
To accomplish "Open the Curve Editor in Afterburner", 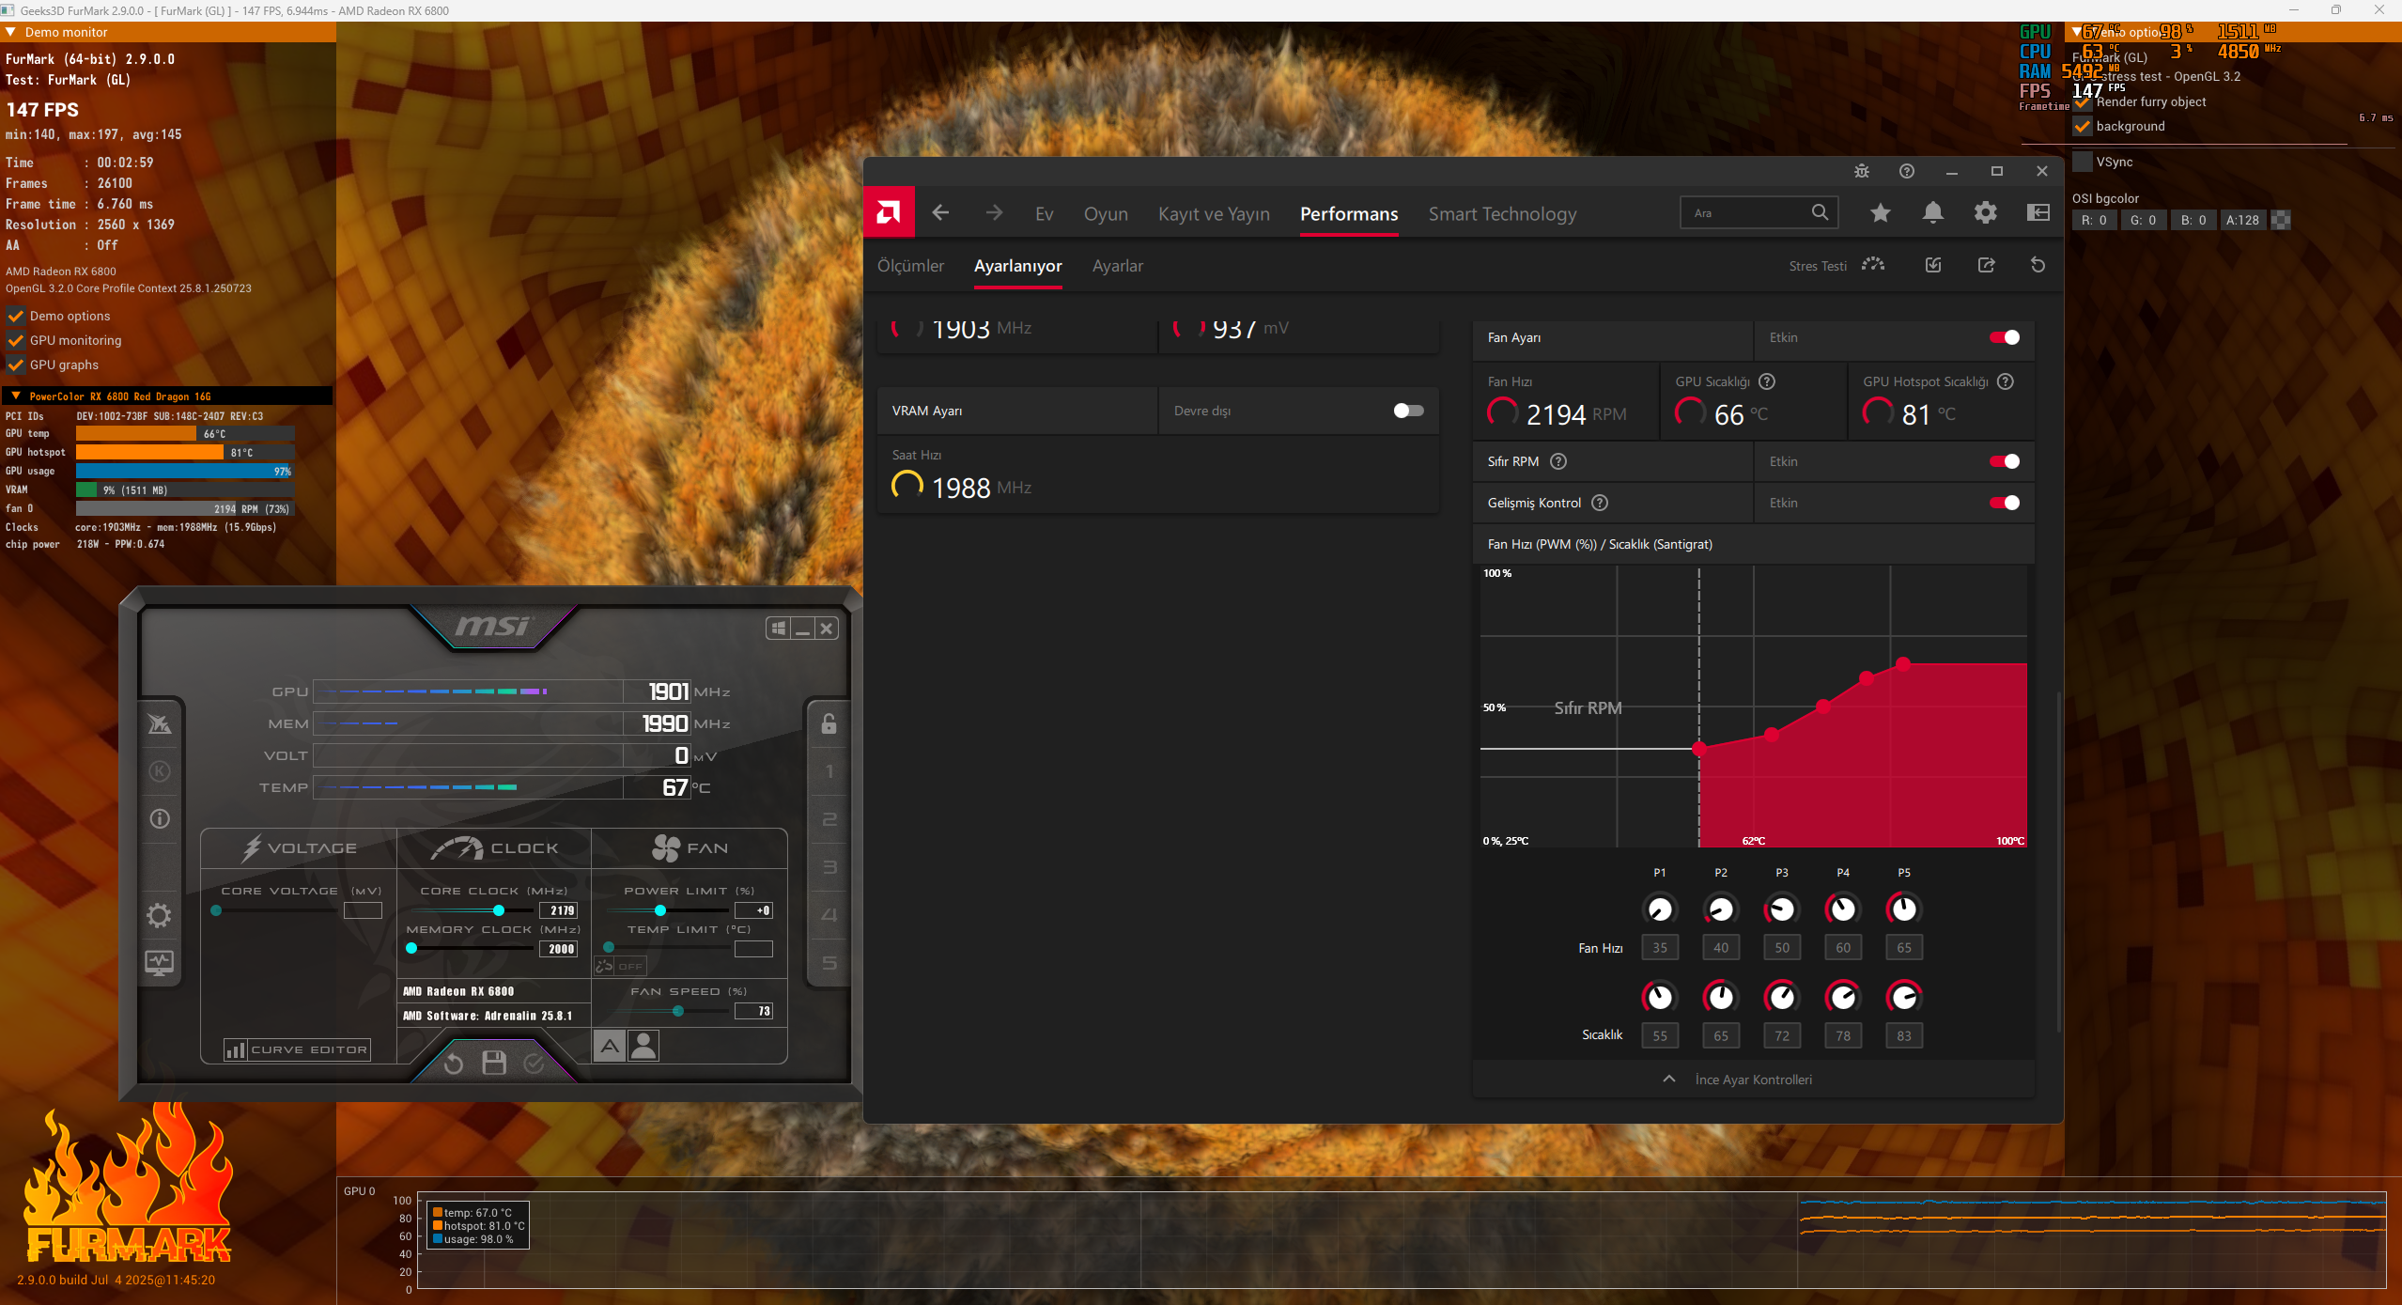I will coord(297,1049).
